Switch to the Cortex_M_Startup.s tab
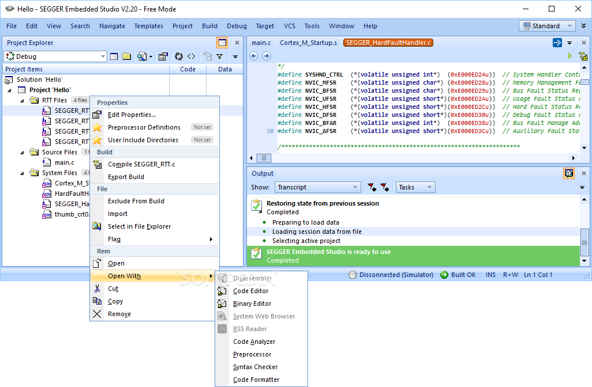The height and width of the screenshot is (387, 592). pos(308,43)
